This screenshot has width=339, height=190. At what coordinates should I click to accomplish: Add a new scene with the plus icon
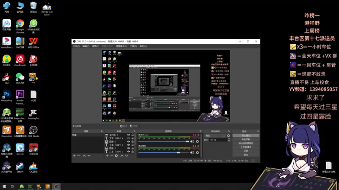pos(74,155)
